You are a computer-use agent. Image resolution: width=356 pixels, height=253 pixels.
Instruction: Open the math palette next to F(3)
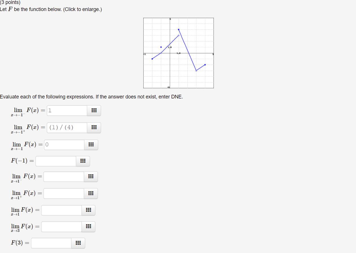click(78, 243)
